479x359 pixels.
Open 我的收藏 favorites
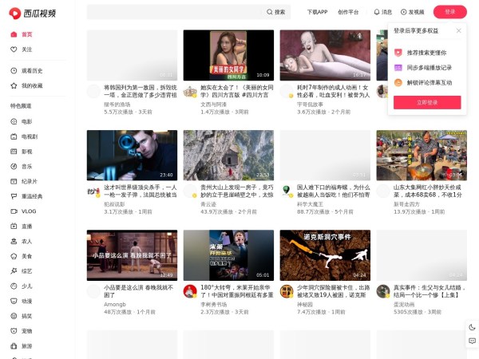(x=32, y=85)
